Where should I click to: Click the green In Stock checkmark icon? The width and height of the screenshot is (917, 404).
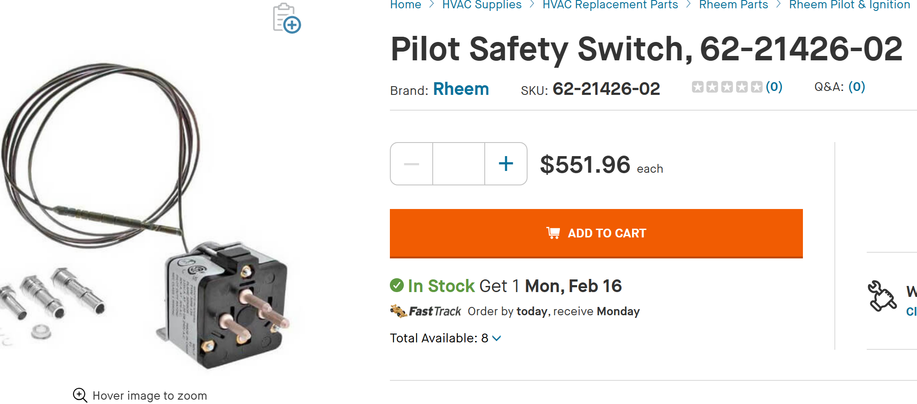click(x=397, y=286)
